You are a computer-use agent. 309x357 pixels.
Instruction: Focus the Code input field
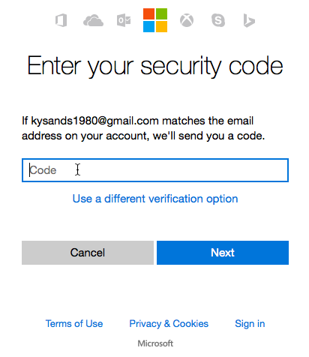coord(155,170)
